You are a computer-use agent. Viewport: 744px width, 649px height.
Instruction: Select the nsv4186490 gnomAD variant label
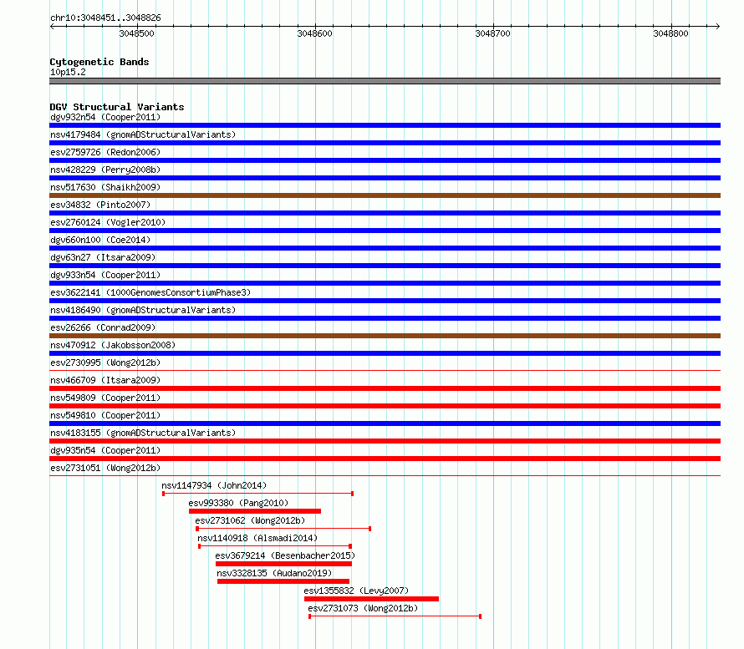(x=143, y=310)
